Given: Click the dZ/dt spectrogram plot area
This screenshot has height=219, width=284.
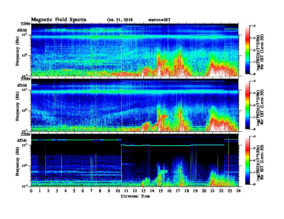Looking at the screenshot, I should click(135, 160).
